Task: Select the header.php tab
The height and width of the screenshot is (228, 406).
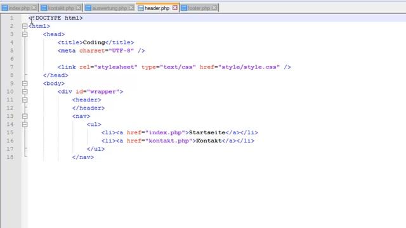Action: click(x=158, y=8)
